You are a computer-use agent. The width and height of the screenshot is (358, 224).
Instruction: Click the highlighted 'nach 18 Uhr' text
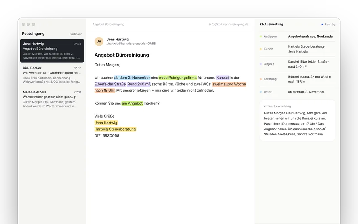coord(105,91)
